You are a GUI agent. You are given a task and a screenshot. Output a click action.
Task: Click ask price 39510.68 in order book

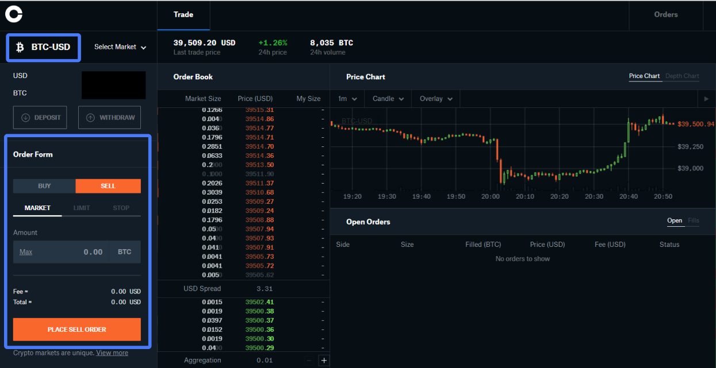pyautogui.click(x=259, y=192)
